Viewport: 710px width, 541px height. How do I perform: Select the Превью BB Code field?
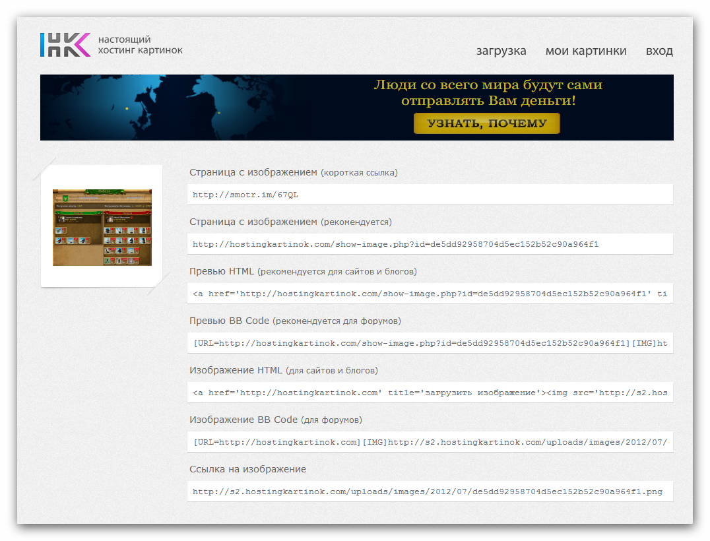[x=430, y=342]
